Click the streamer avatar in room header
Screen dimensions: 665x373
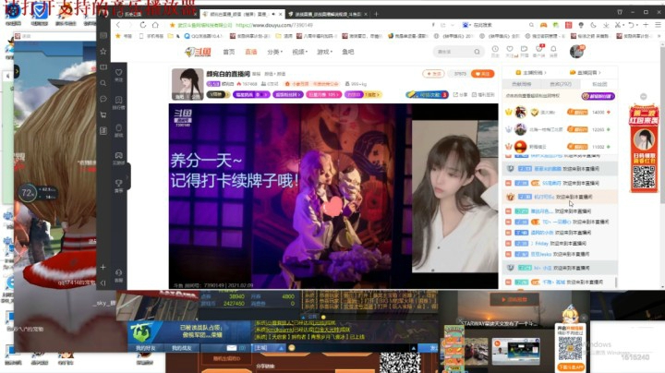point(187,84)
